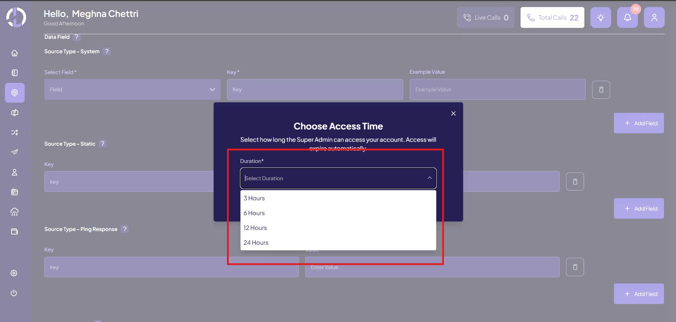Open the paper plane send icon
This screenshot has width=676, height=322.
tap(14, 152)
